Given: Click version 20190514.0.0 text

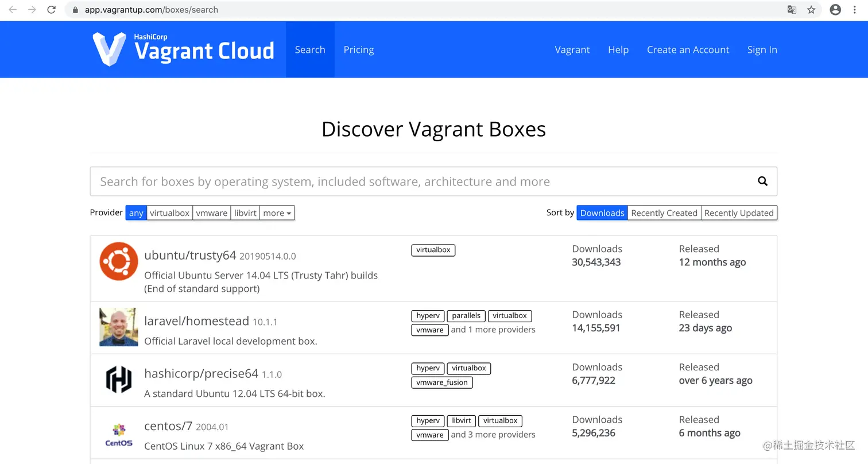Looking at the screenshot, I should click(268, 256).
